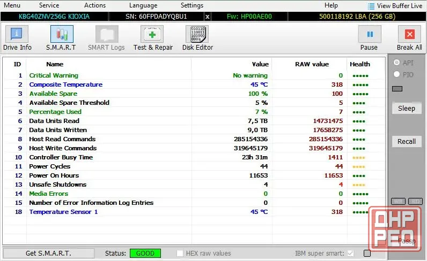Click firmware label Fw: HP00AE00
The height and width of the screenshot is (261, 427).
[249, 17]
